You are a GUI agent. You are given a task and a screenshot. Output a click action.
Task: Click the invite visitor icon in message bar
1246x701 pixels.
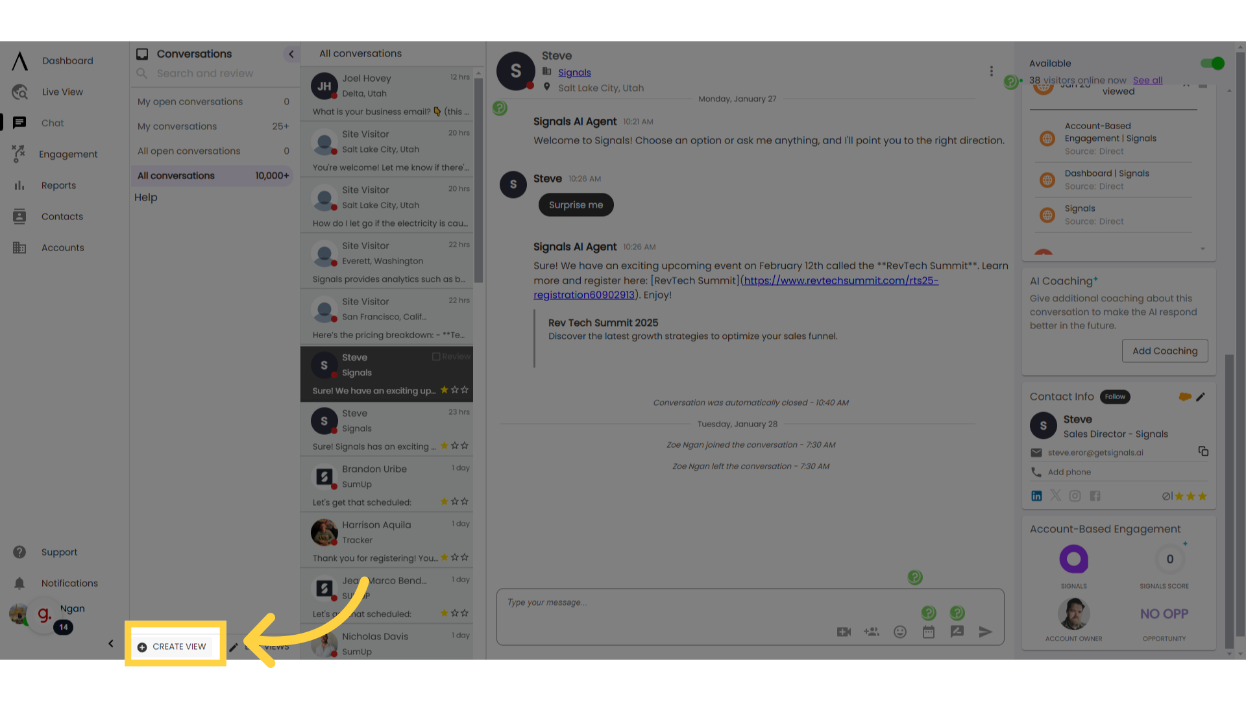click(871, 631)
